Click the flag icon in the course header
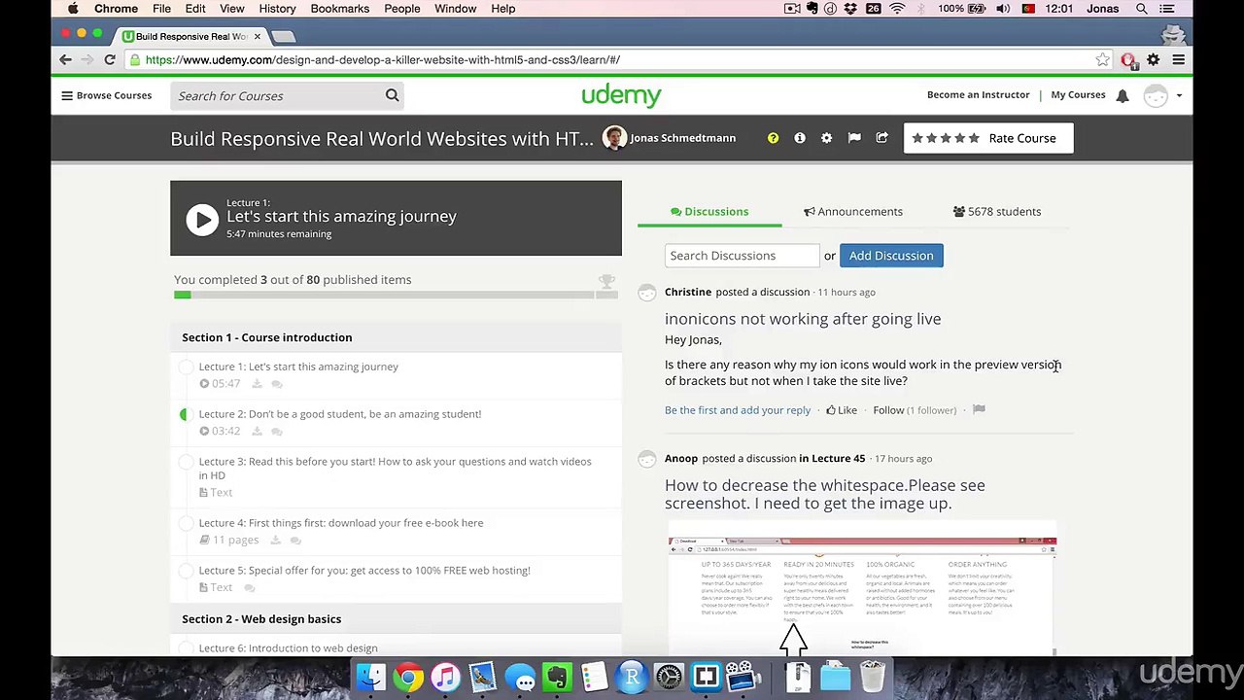 click(854, 138)
